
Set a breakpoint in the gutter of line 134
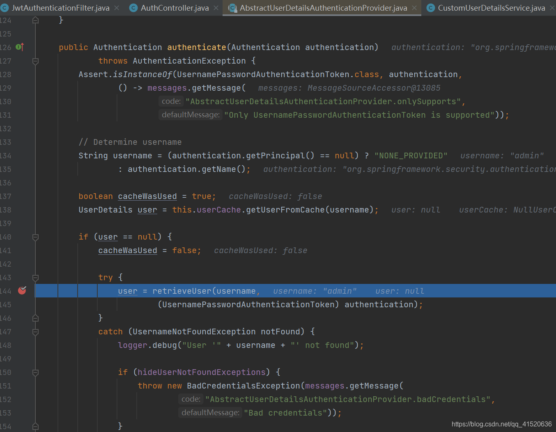[22, 155]
